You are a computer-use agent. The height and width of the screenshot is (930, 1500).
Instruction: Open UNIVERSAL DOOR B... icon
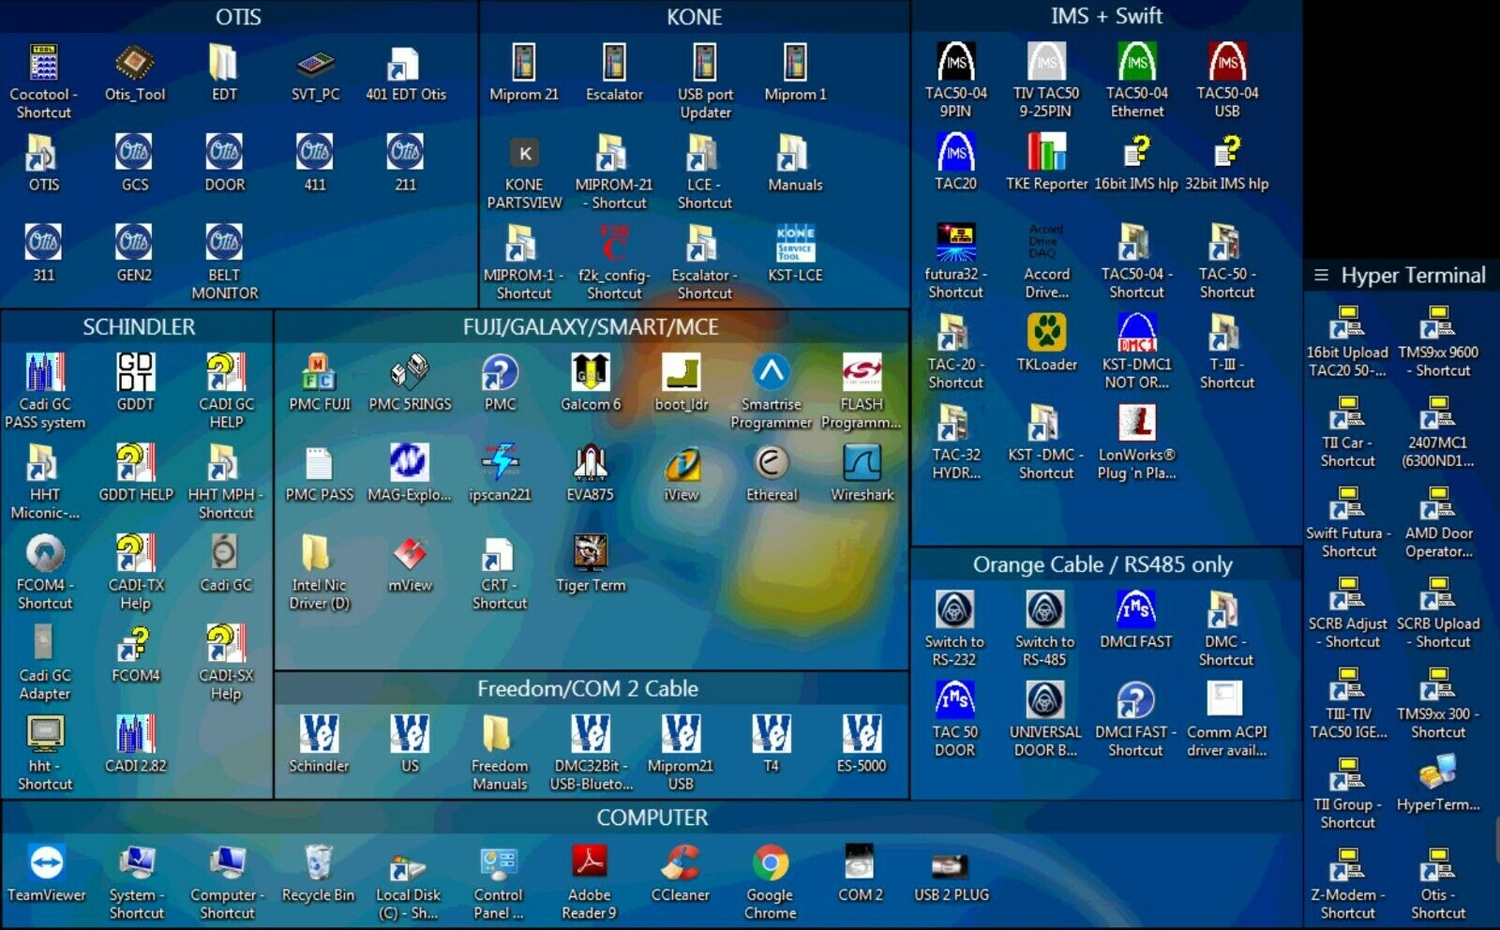[1045, 700]
